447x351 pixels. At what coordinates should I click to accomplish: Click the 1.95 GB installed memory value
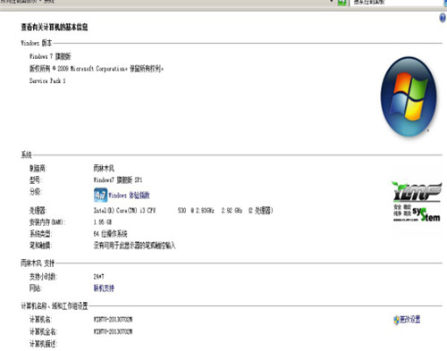[x=103, y=222]
